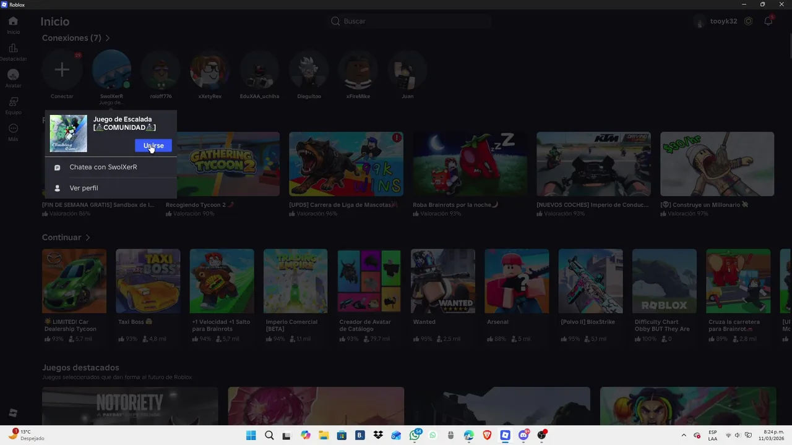The height and width of the screenshot is (445, 792).
Task: Open the Imperio Comercial [BETA] thumbnail
Action: click(x=296, y=281)
